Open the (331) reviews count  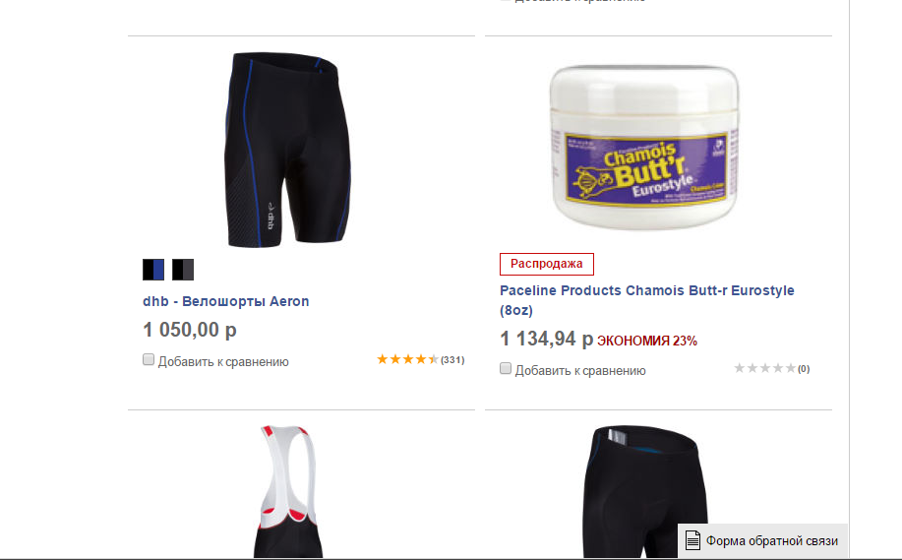pyautogui.click(x=452, y=359)
